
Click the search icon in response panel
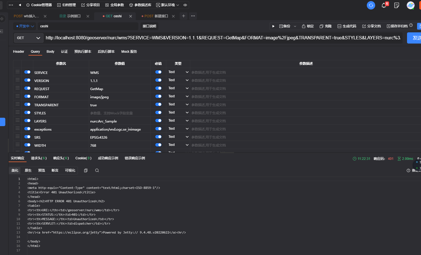coord(97,170)
